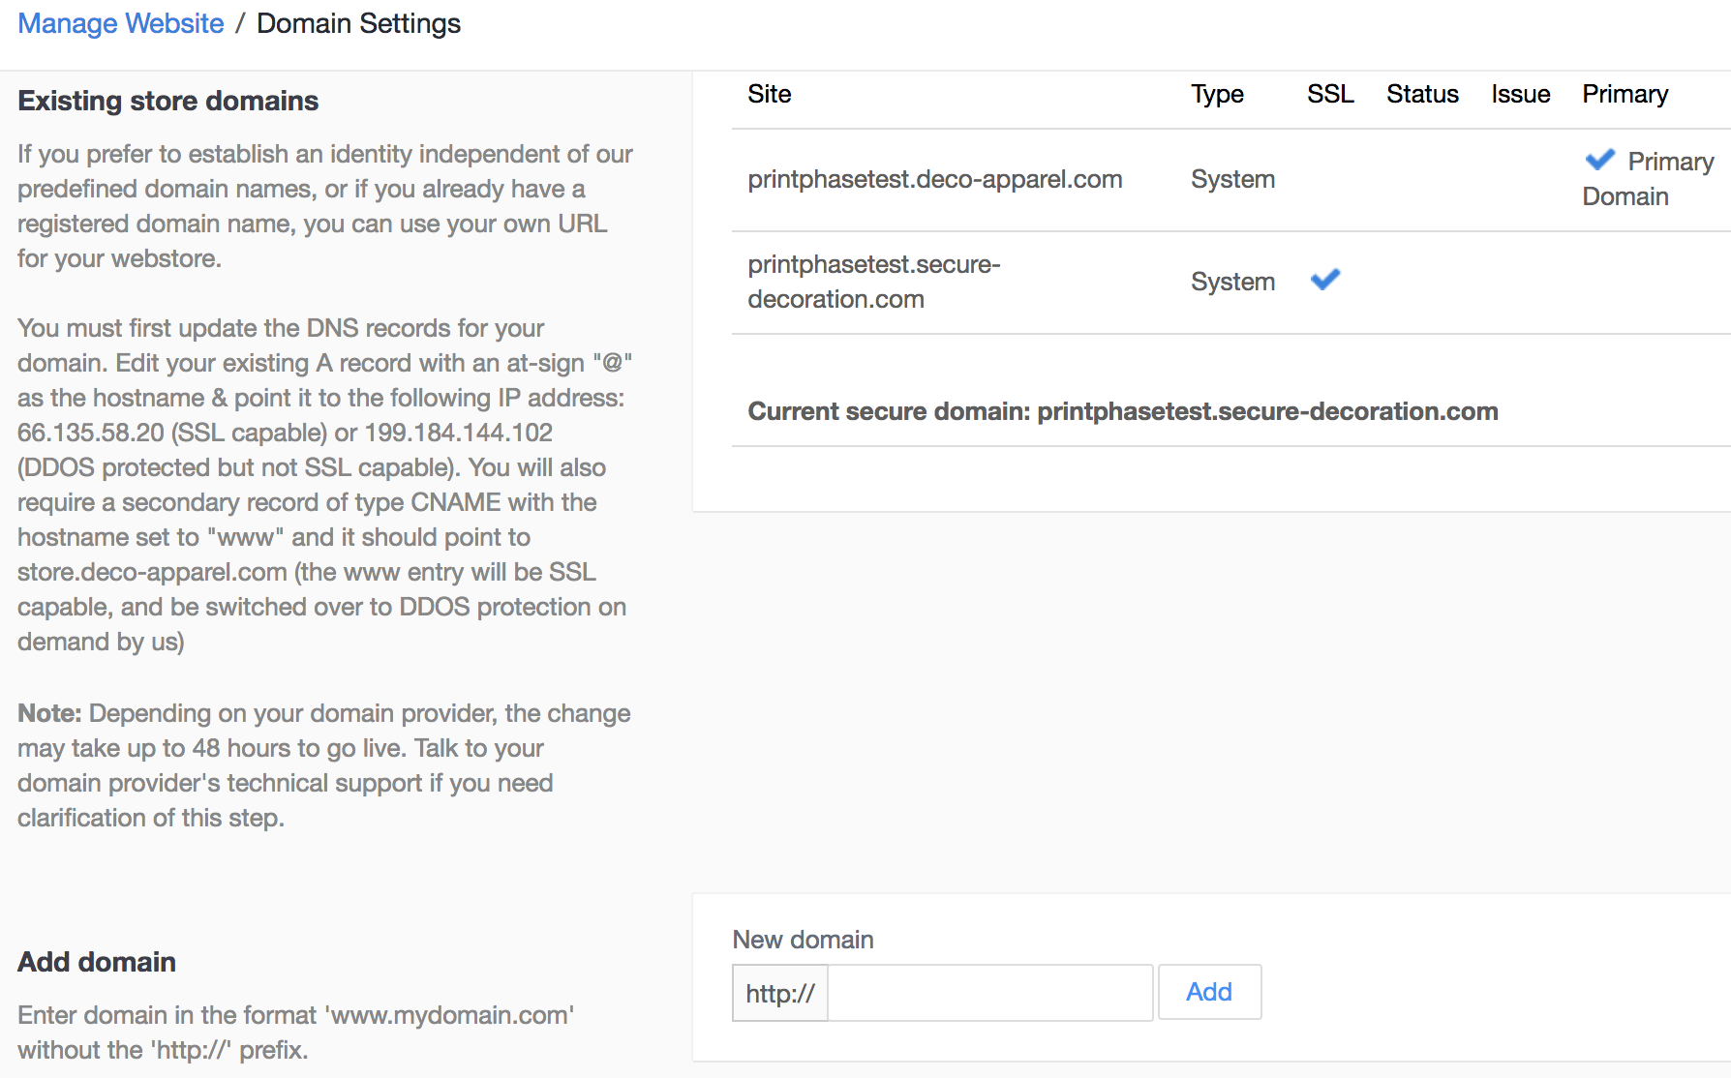
Task: Select the printphasetest.secure-decoration.com site entry
Action: (873, 282)
